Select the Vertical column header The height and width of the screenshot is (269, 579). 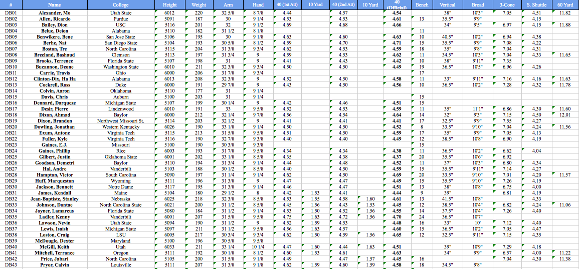pyautogui.click(x=448, y=4)
